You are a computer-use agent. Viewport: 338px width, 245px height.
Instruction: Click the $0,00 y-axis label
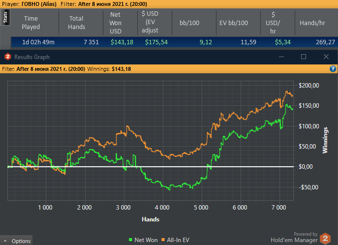[306, 167]
